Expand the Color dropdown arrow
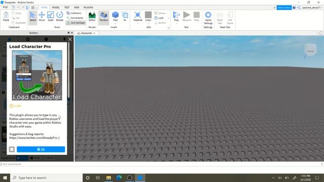Image resolution: width=324 pixels, height=182 pixels. (148, 24)
